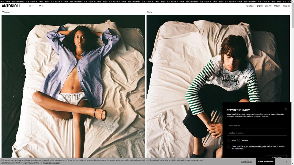Click the Man label link
The image size is (294, 165).
[x=149, y=12]
